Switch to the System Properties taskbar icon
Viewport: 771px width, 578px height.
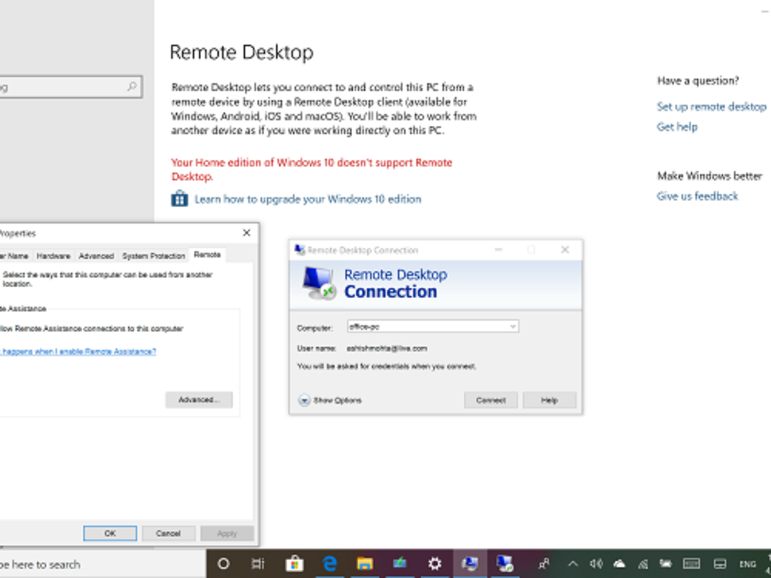point(470,564)
